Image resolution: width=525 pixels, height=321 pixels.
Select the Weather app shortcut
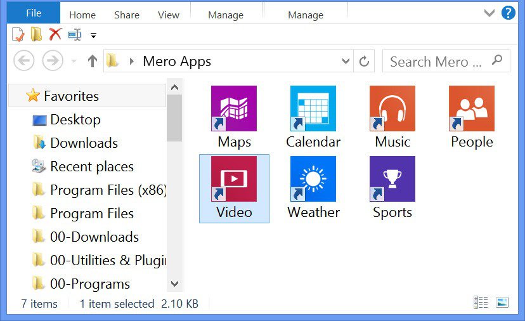pyautogui.click(x=313, y=188)
